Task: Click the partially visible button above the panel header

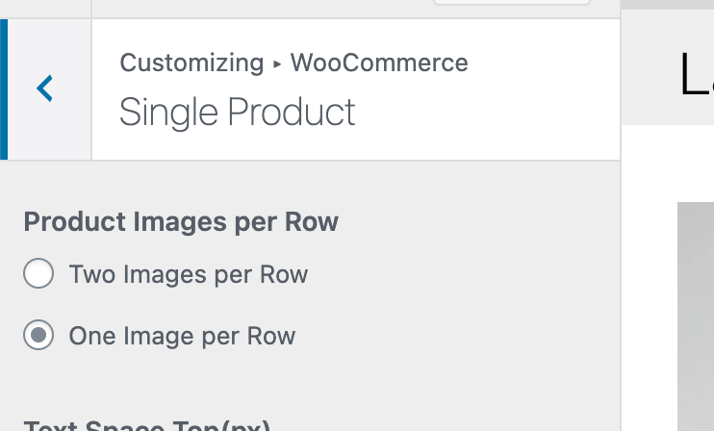Action: coord(510,4)
